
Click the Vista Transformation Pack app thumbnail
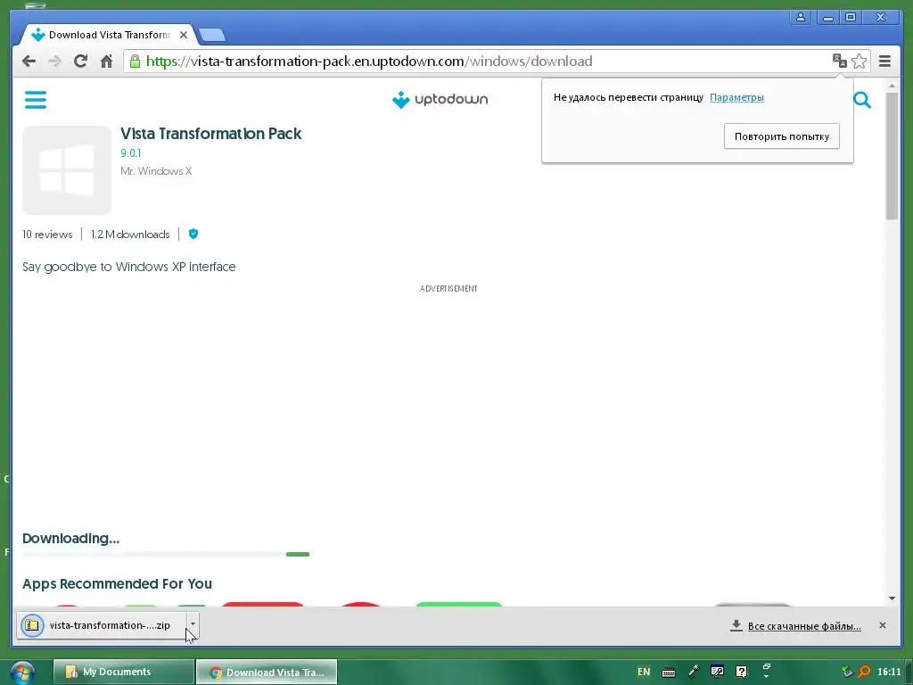(67, 170)
